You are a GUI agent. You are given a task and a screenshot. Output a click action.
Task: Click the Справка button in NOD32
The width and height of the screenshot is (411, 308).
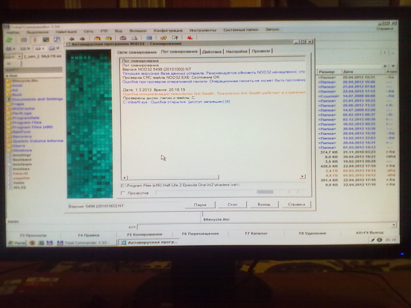[296, 205]
